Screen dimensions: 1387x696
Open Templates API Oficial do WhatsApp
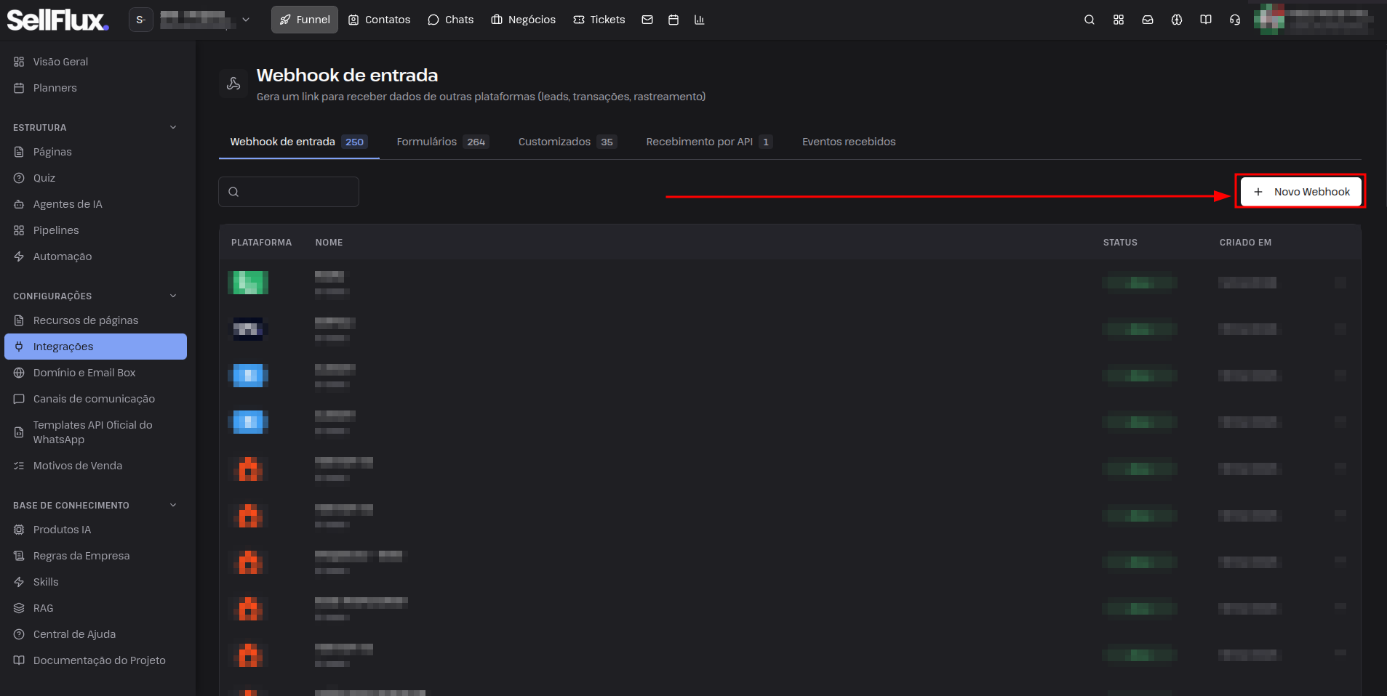pos(95,432)
